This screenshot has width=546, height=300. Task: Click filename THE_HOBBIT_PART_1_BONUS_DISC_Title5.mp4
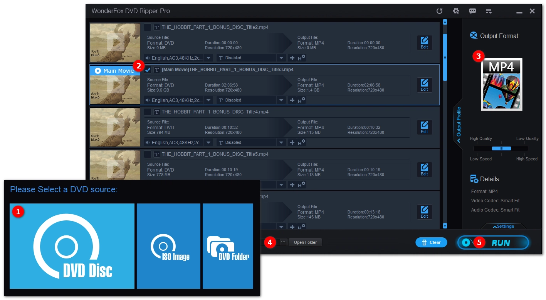[215, 154]
